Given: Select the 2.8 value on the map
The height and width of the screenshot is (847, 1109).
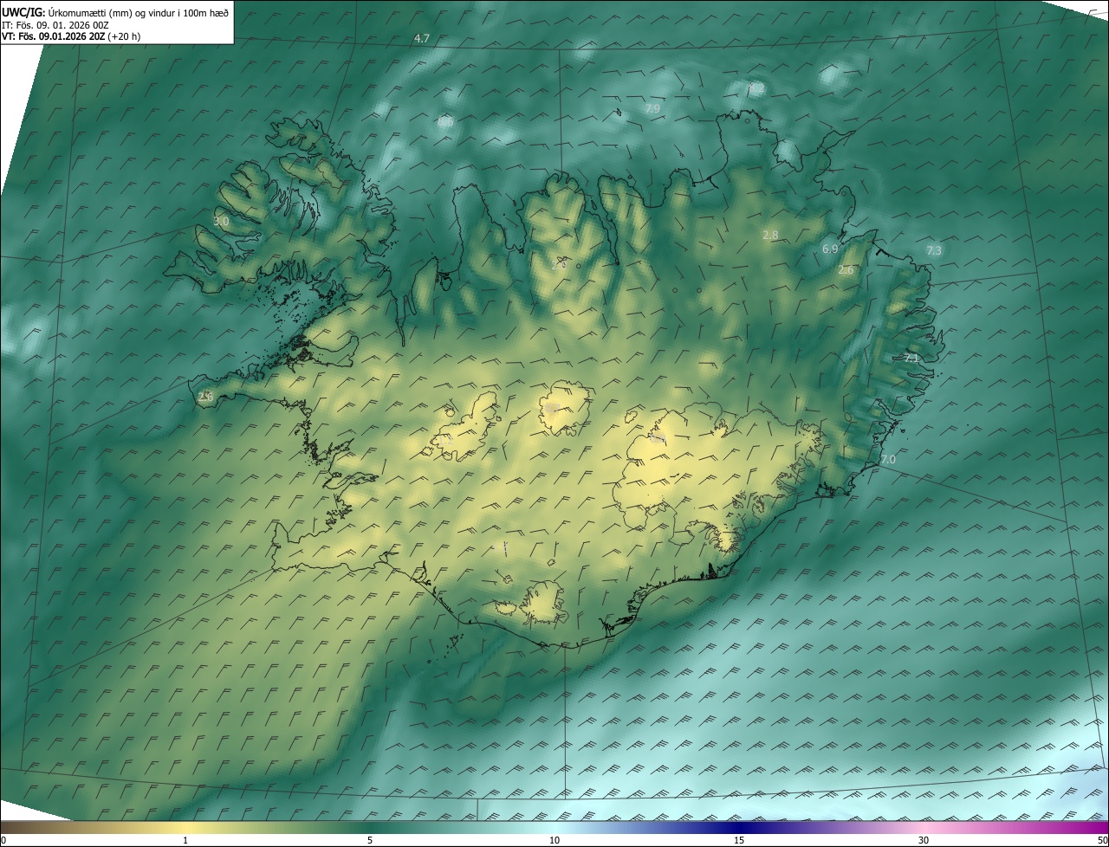Looking at the screenshot, I should tap(770, 236).
